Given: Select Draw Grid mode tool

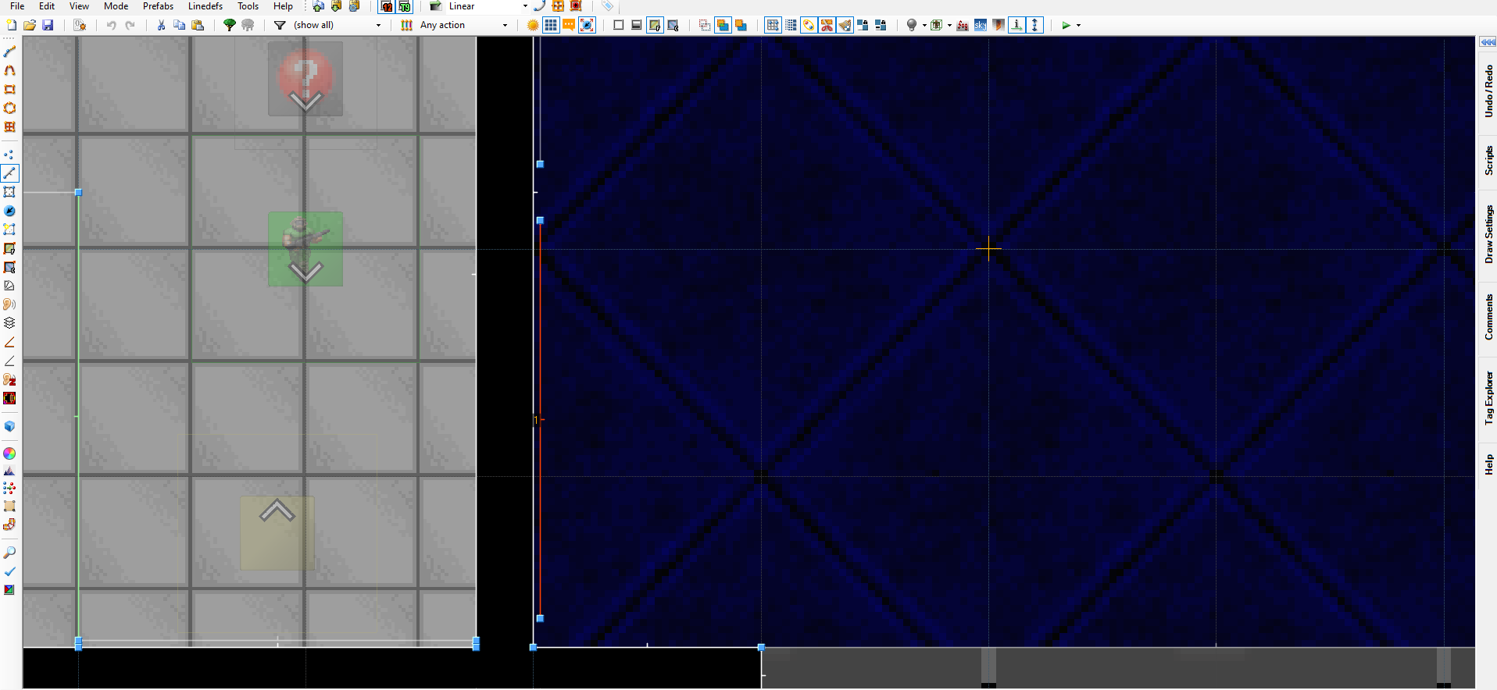Looking at the screenshot, I should [9, 126].
